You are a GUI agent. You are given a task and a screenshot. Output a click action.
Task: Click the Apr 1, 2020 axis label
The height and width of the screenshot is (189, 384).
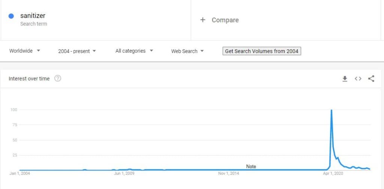(x=333, y=174)
